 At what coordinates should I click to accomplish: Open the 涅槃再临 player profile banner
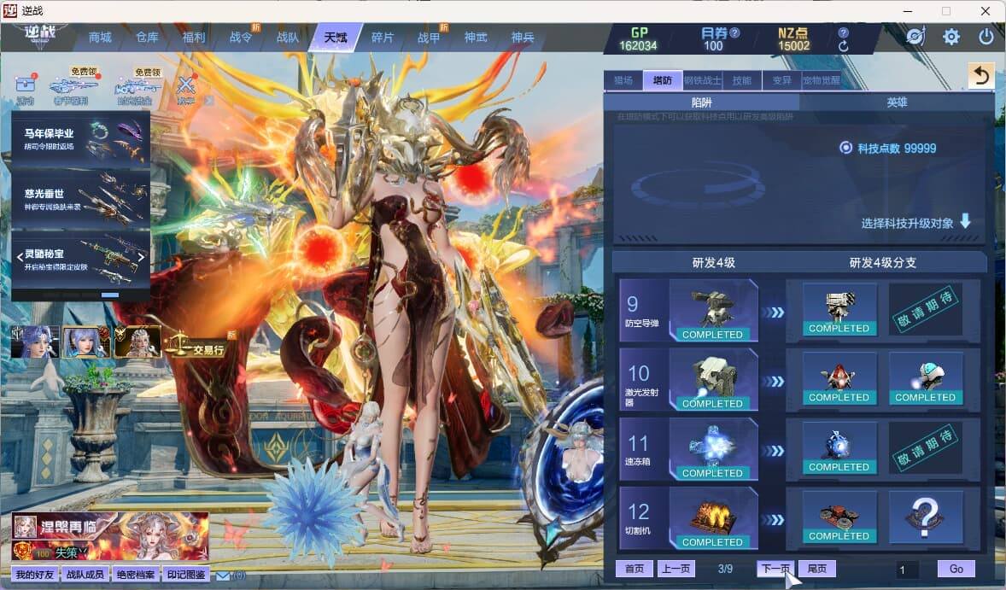109,536
